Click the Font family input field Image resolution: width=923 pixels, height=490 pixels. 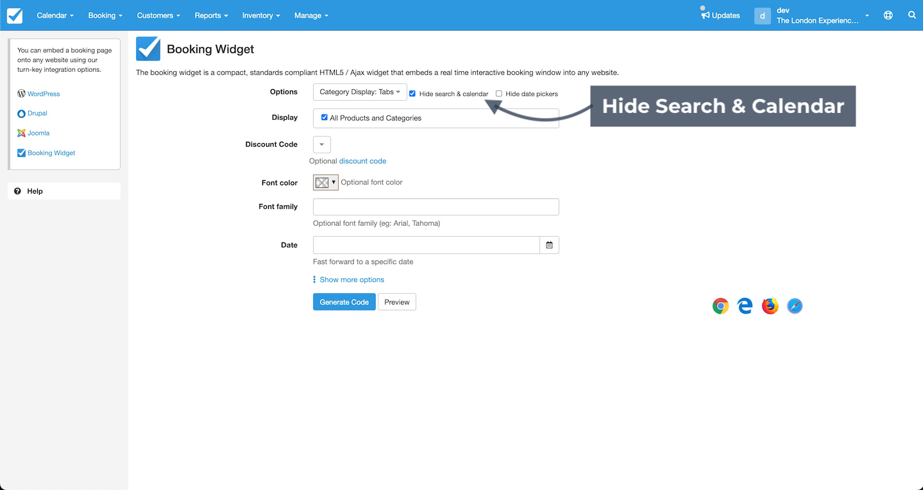(x=436, y=207)
